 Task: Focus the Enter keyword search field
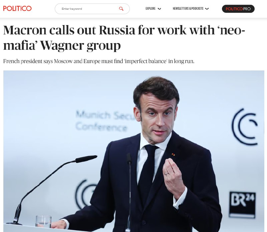click(92, 9)
